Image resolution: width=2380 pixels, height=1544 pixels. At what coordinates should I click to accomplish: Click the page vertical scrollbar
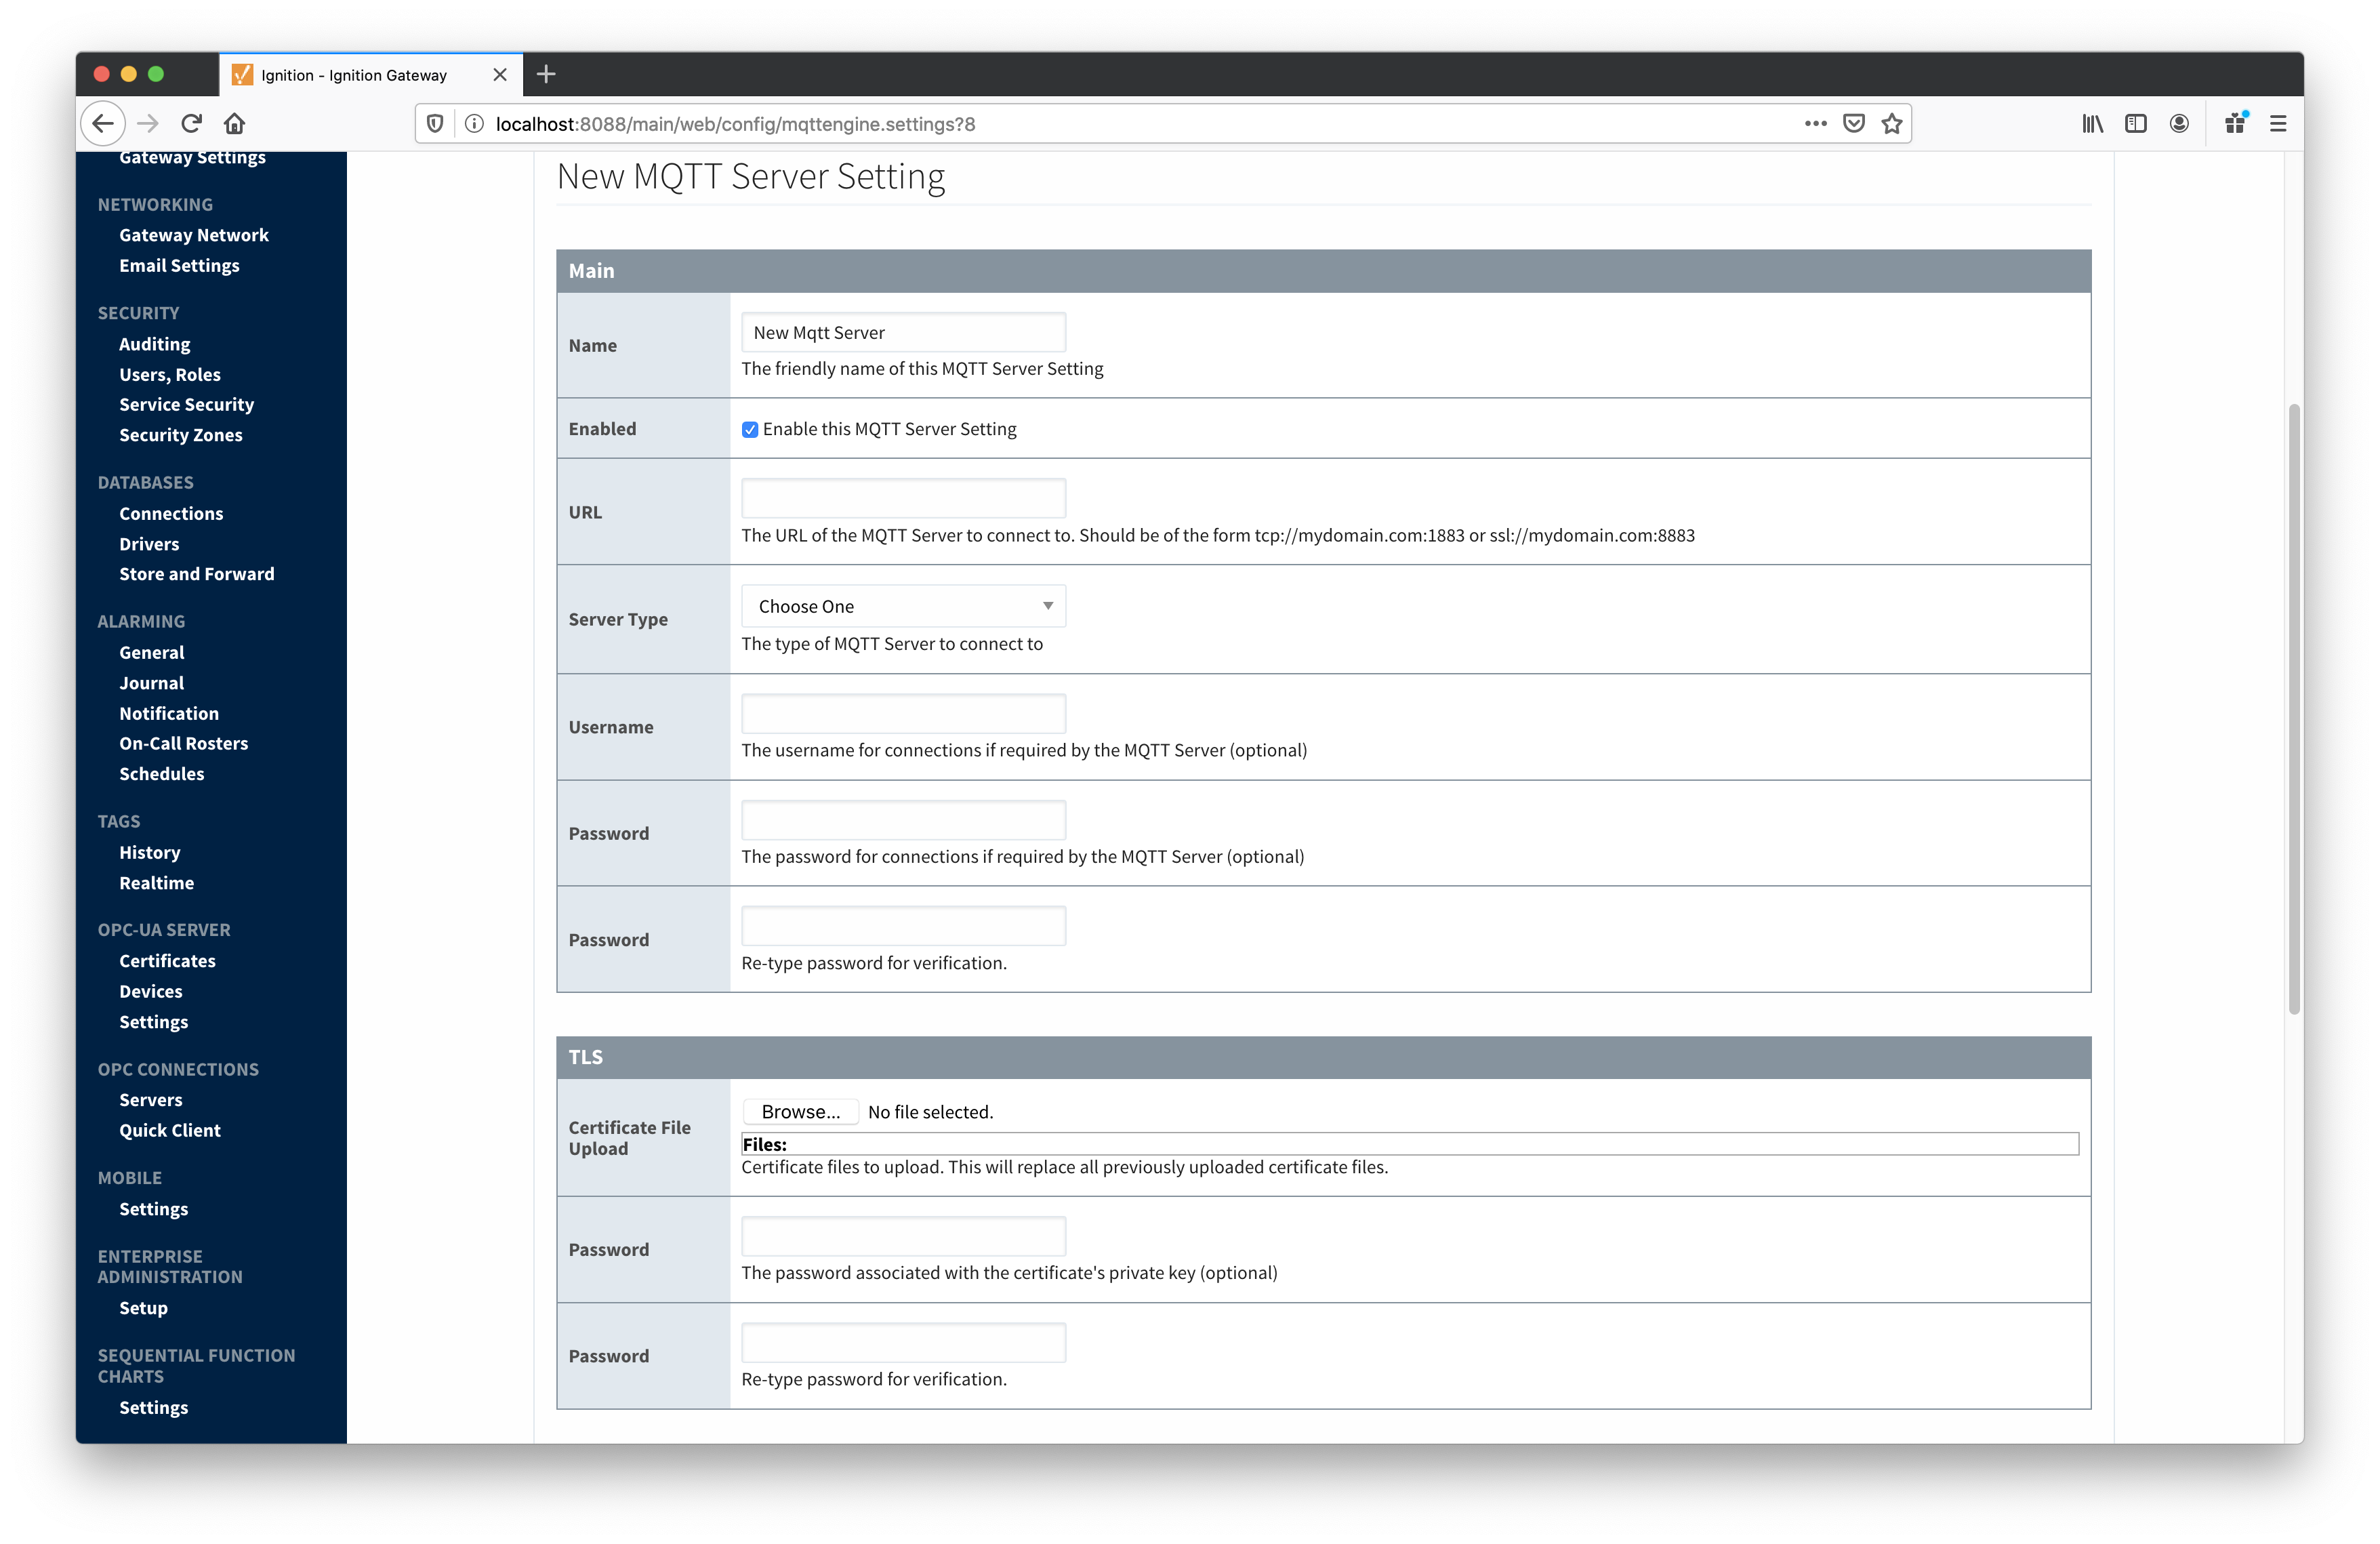2294,708
